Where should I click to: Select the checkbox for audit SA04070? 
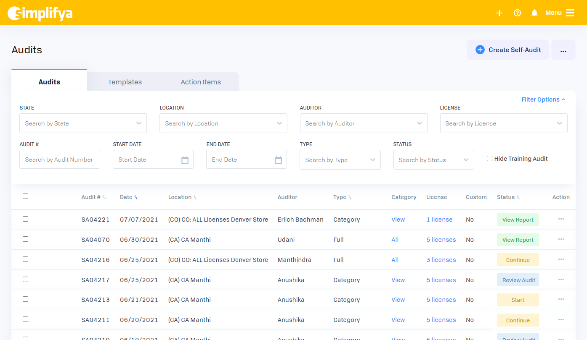pyautogui.click(x=26, y=239)
